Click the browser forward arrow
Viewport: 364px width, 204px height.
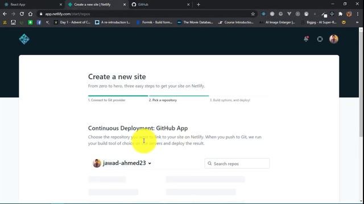coord(13,14)
